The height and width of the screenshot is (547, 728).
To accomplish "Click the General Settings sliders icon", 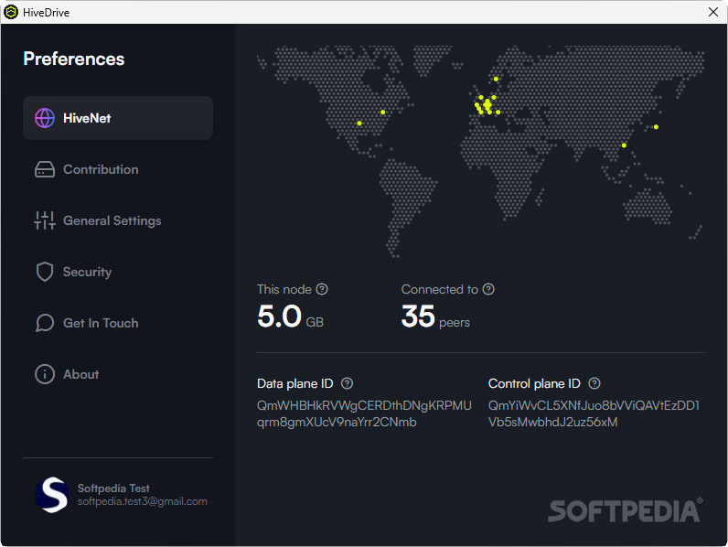I will point(45,220).
